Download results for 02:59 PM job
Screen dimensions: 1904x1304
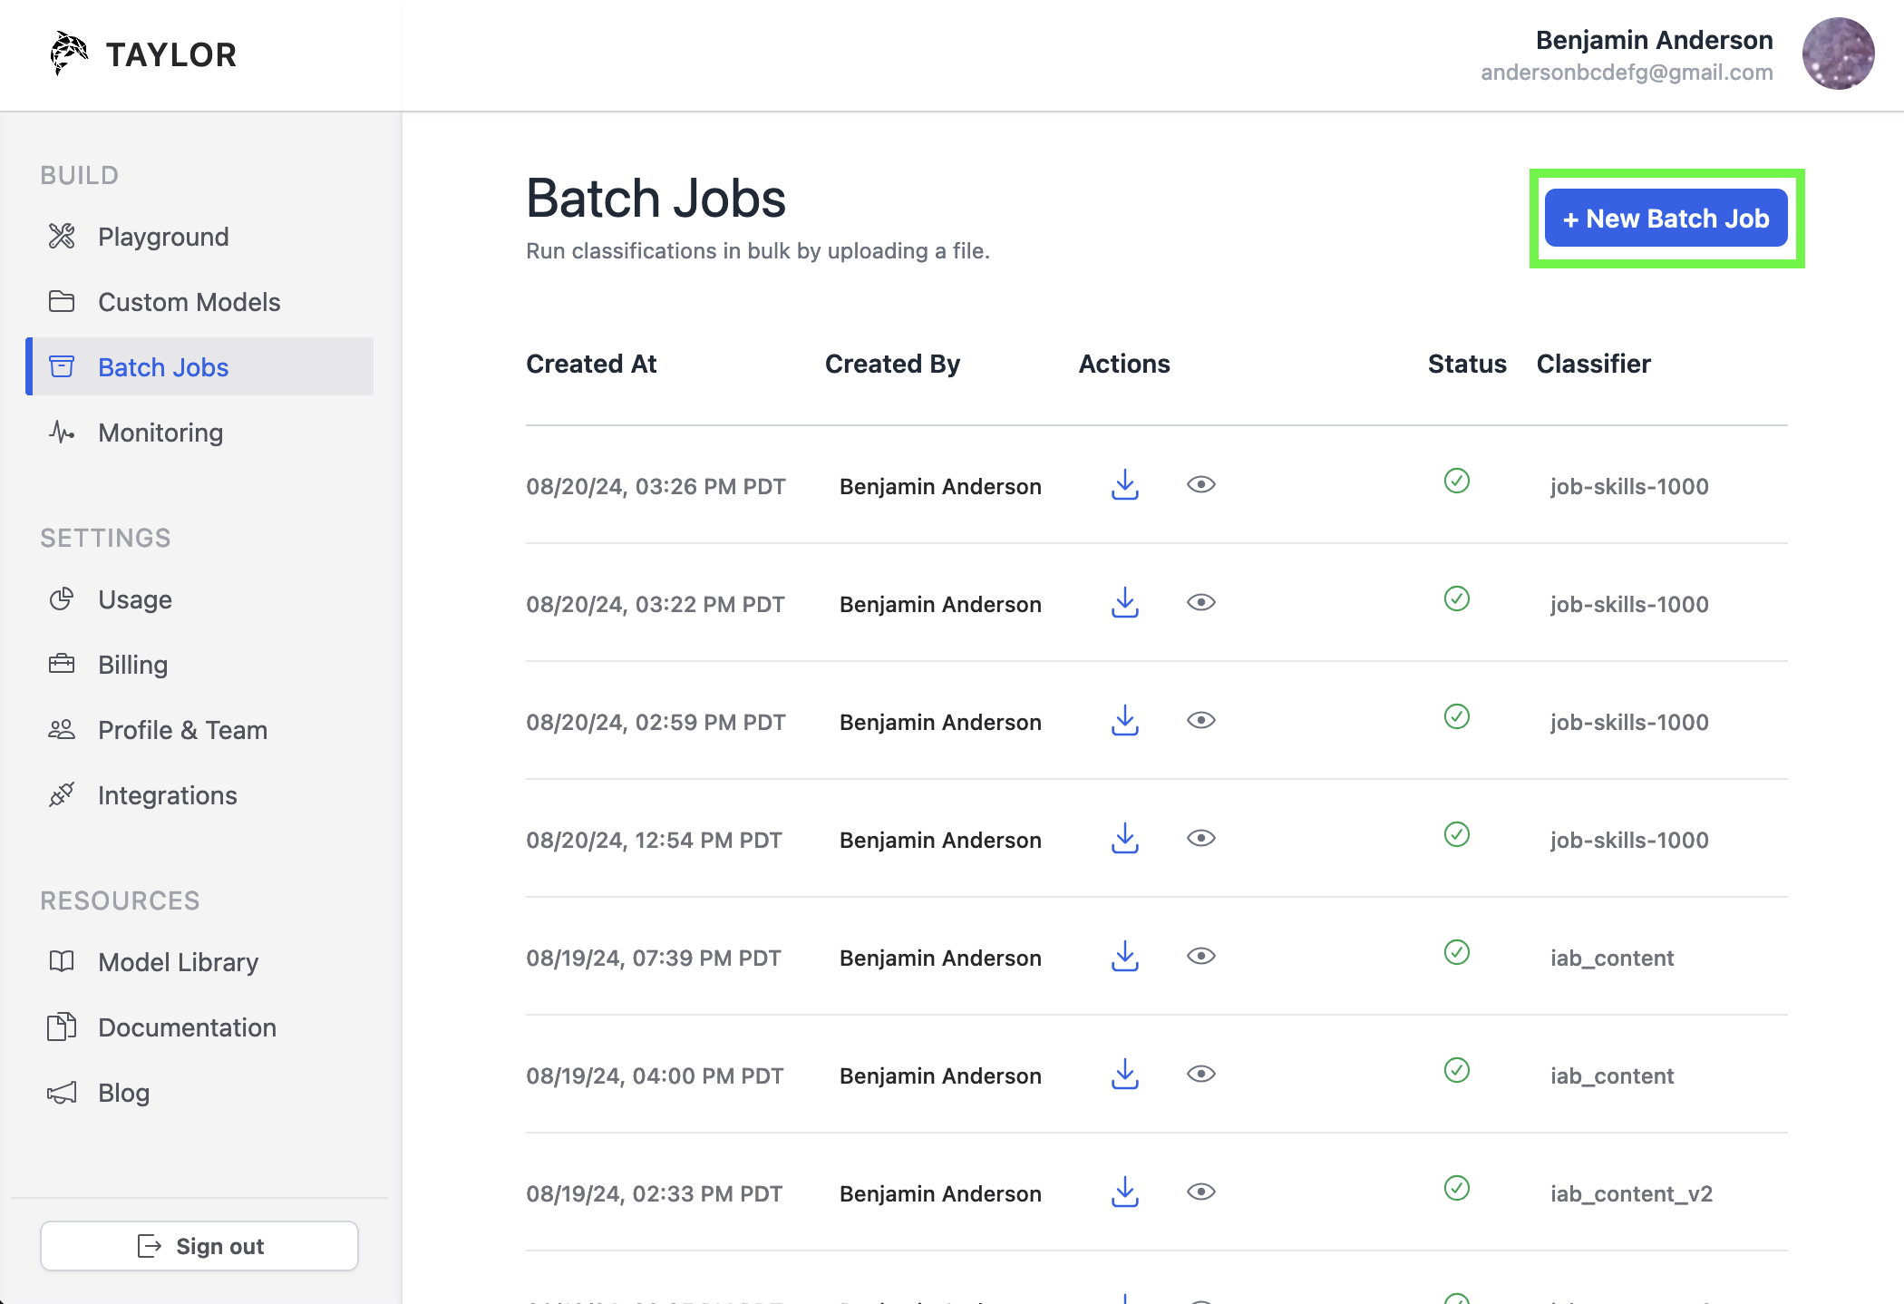pyautogui.click(x=1125, y=721)
